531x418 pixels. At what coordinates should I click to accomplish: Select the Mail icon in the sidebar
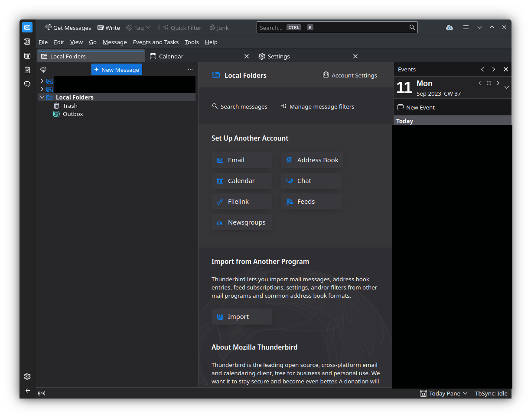point(27,27)
